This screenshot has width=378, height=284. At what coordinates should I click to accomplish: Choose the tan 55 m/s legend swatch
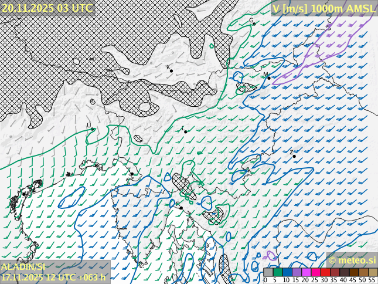click(x=372, y=272)
